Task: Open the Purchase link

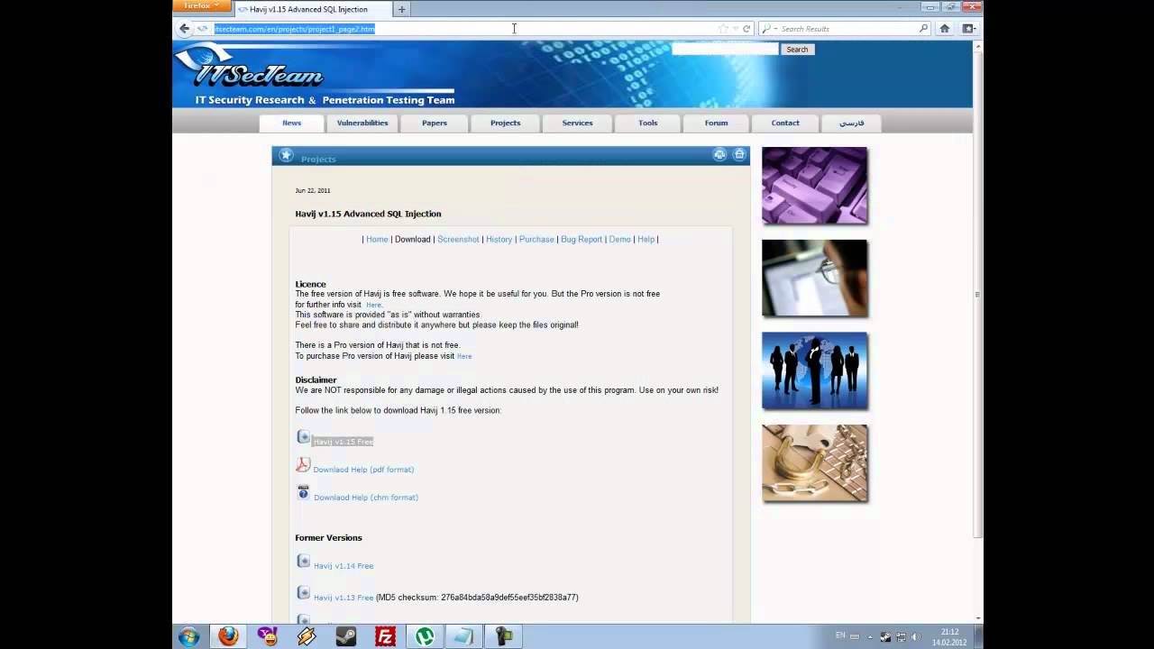Action: click(536, 240)
